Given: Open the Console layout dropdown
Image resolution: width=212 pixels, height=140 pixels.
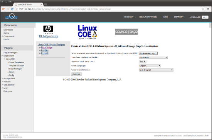Looking at the screenshot, I should tap(156, 70).
